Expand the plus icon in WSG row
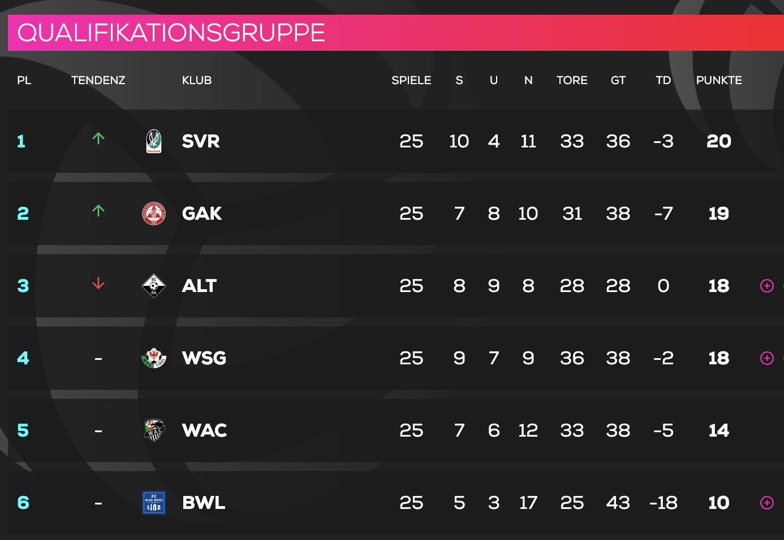The image size is (784, 540). click(766, 358)
